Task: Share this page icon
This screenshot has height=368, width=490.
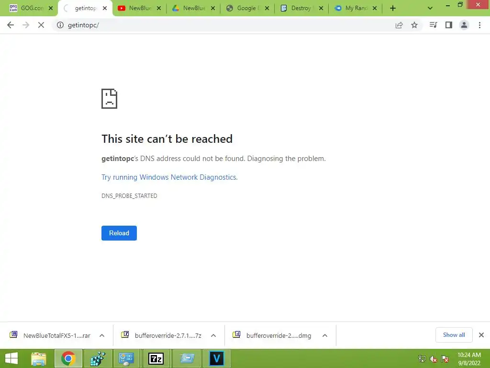Action: [399, 25]
